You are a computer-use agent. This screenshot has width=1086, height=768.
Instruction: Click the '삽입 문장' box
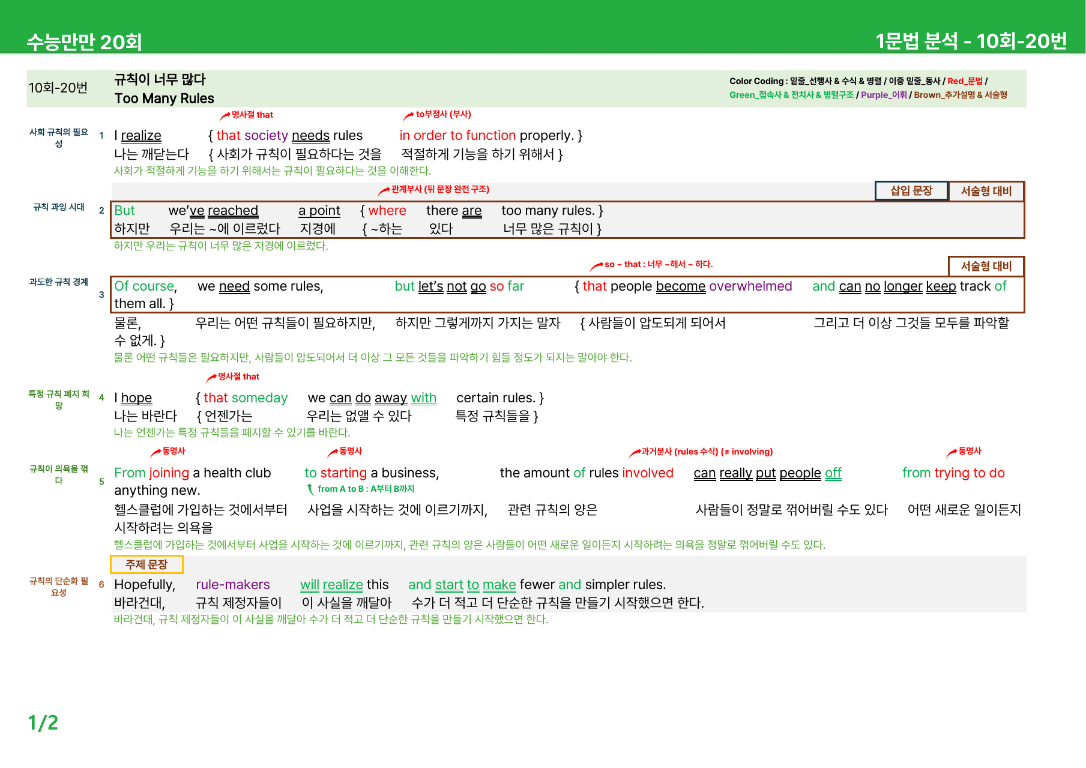pos(911,191)
